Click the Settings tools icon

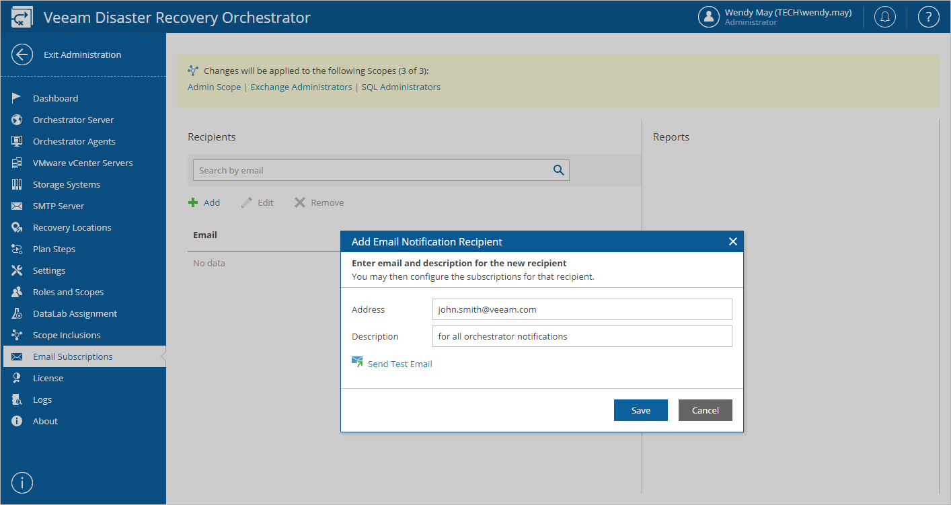click(17, 270)
